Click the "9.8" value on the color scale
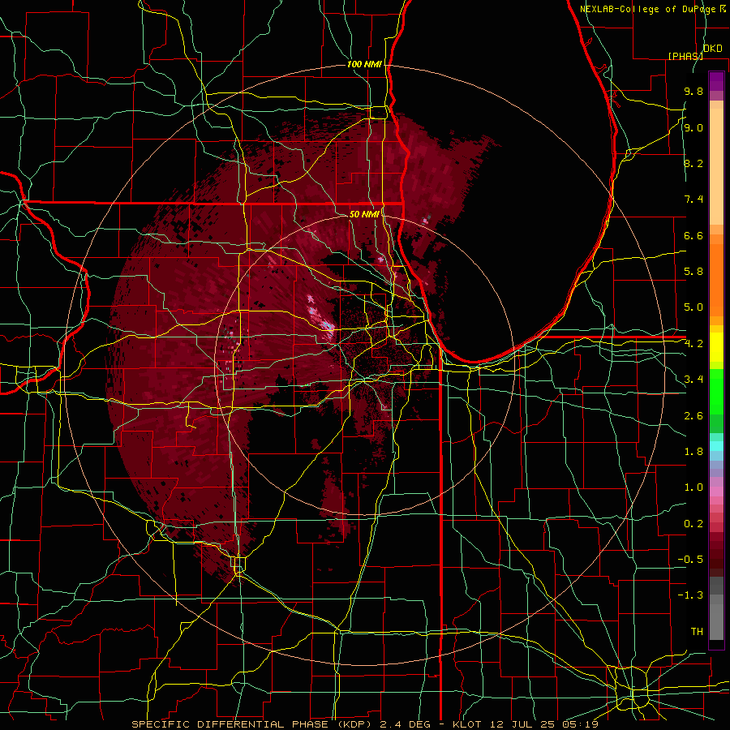 click(693, 92)
